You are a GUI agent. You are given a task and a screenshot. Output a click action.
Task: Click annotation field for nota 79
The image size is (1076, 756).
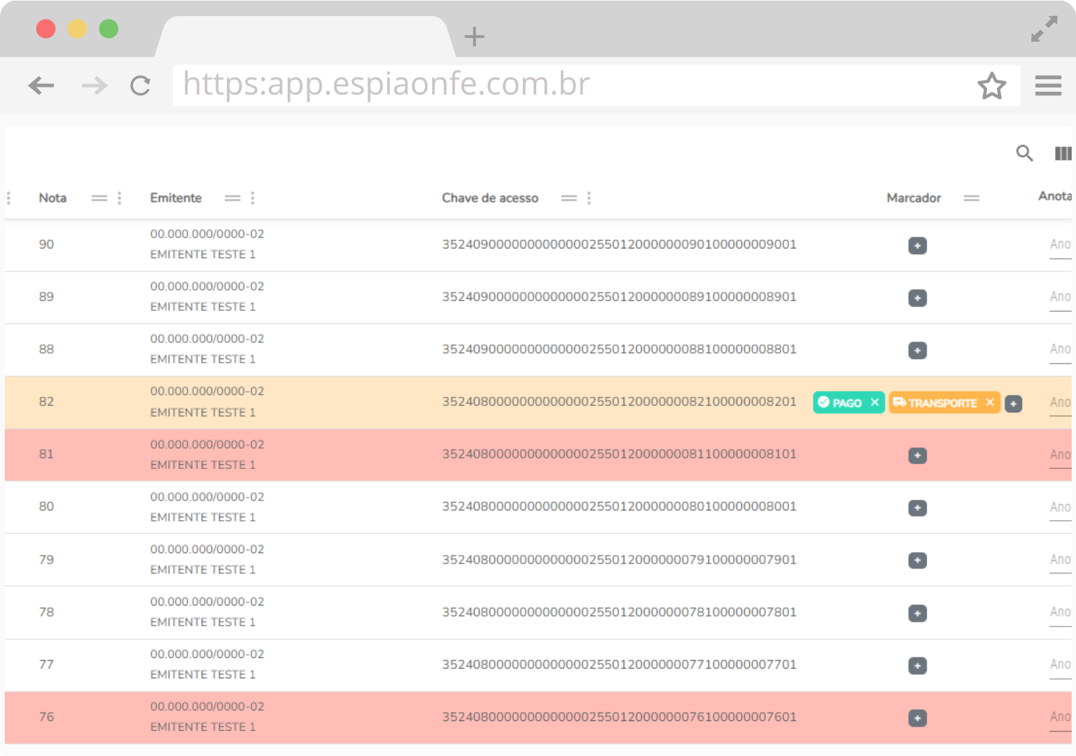(1060, 560)
